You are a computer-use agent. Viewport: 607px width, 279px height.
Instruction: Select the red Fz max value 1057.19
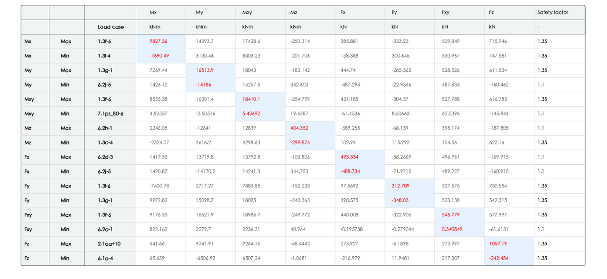pos(498,244)
